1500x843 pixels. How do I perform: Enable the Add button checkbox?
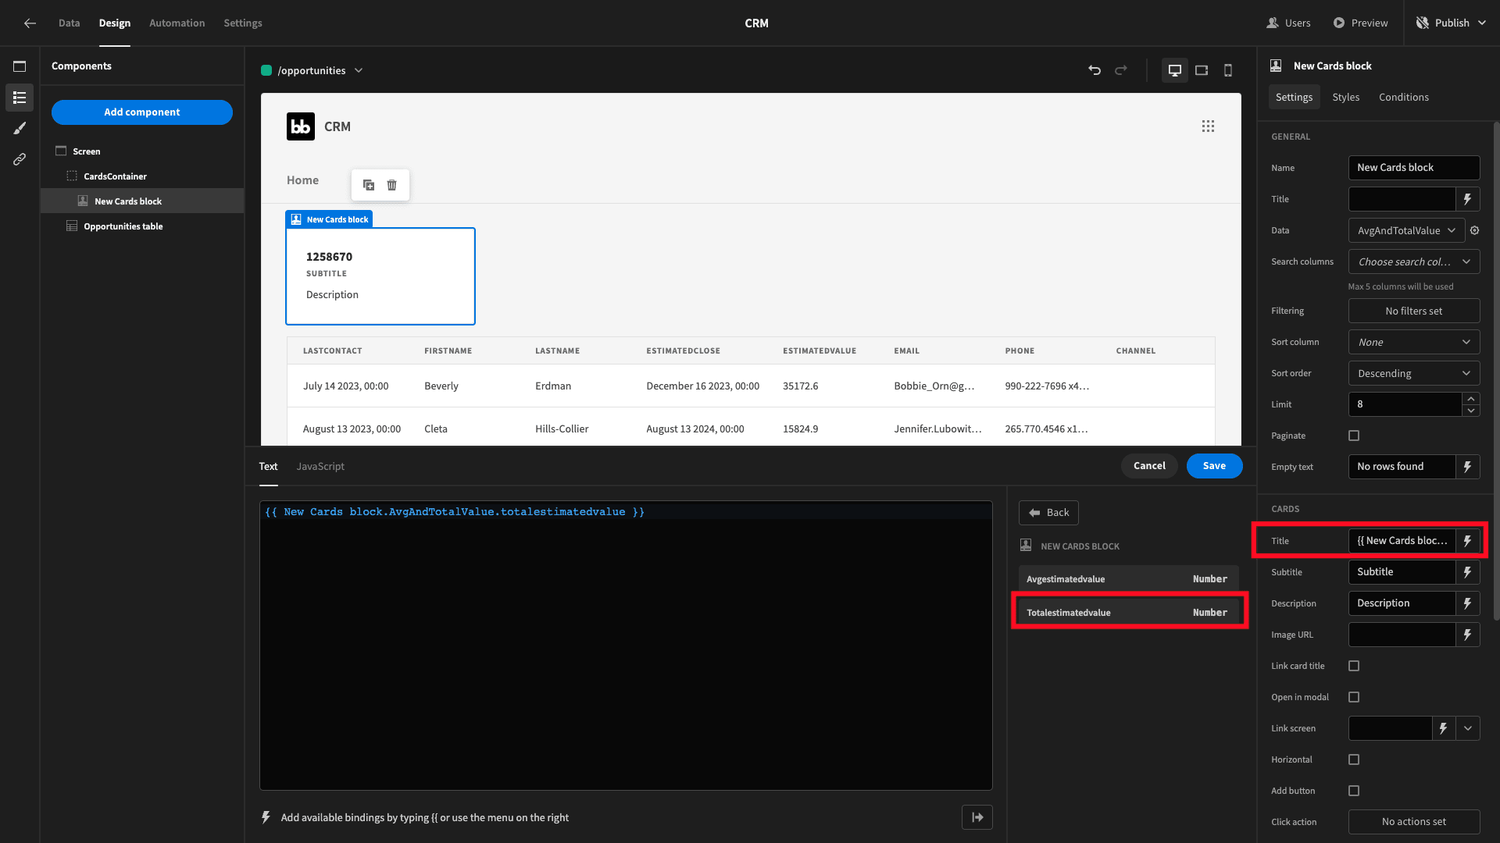(x=1354, y=791)
